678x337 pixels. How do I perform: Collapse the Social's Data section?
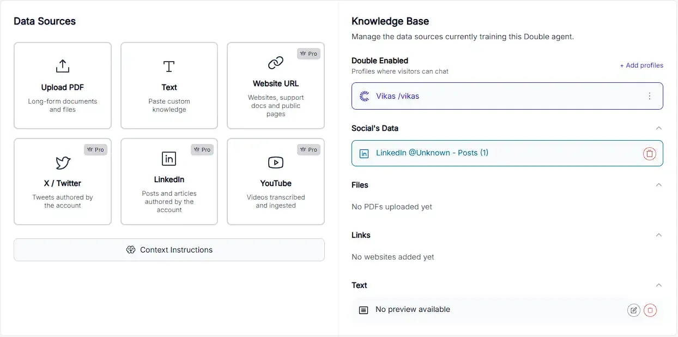[x=659, y=128]
